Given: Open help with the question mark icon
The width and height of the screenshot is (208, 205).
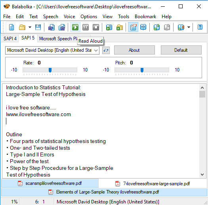Looking at the screenshot, I should [200, 27].
